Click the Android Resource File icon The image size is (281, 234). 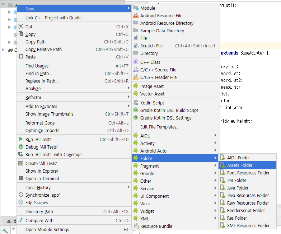coord(136,15)
